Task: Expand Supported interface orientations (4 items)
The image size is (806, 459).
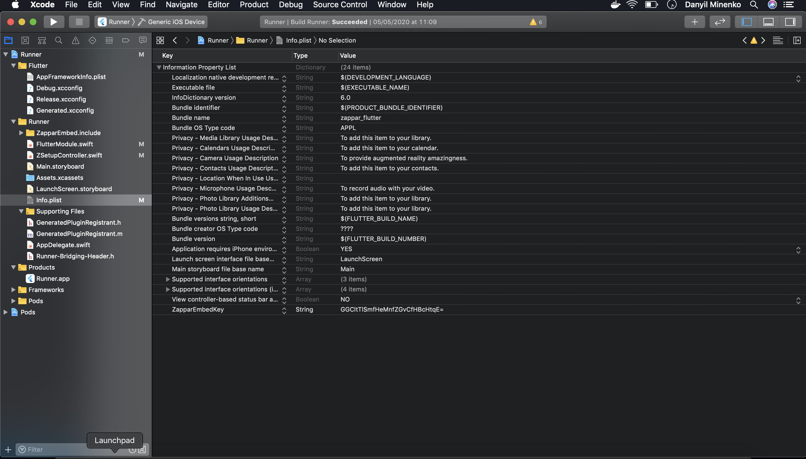Action: (168, 289)
